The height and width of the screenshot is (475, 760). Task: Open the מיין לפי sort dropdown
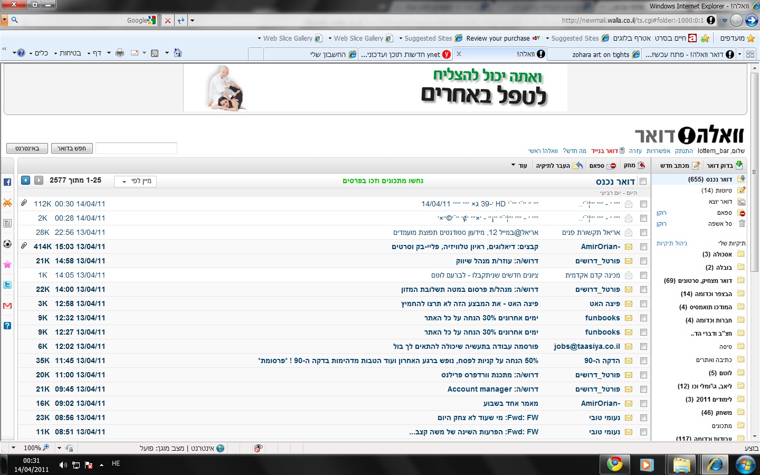(x=136, y=181)
